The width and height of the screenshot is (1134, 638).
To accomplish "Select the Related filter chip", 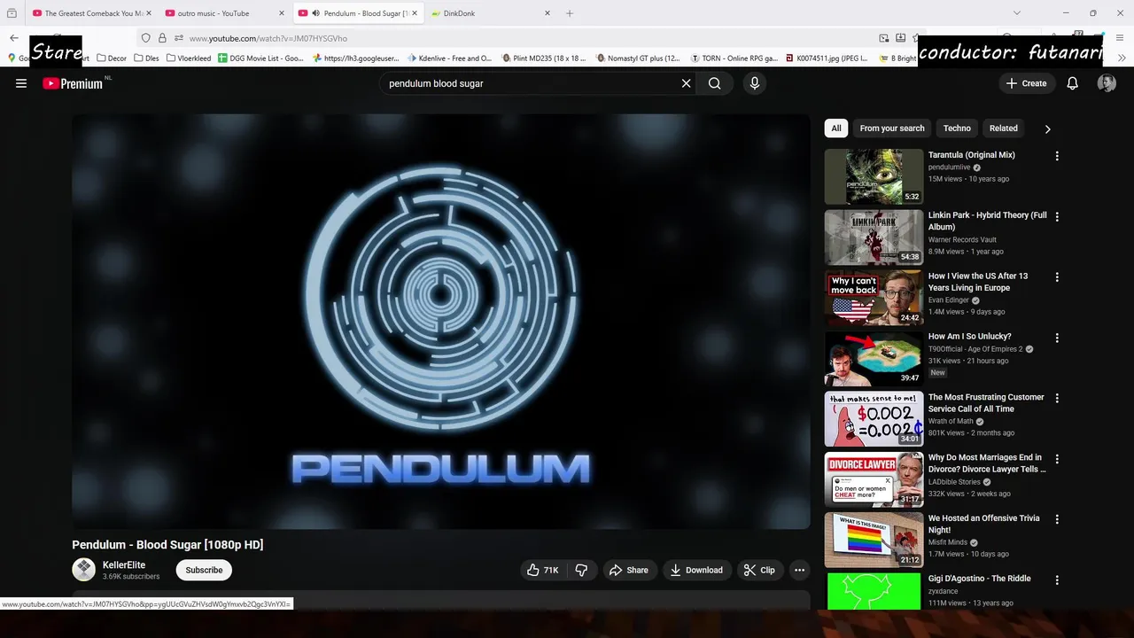I will [x=1004, y=128].
